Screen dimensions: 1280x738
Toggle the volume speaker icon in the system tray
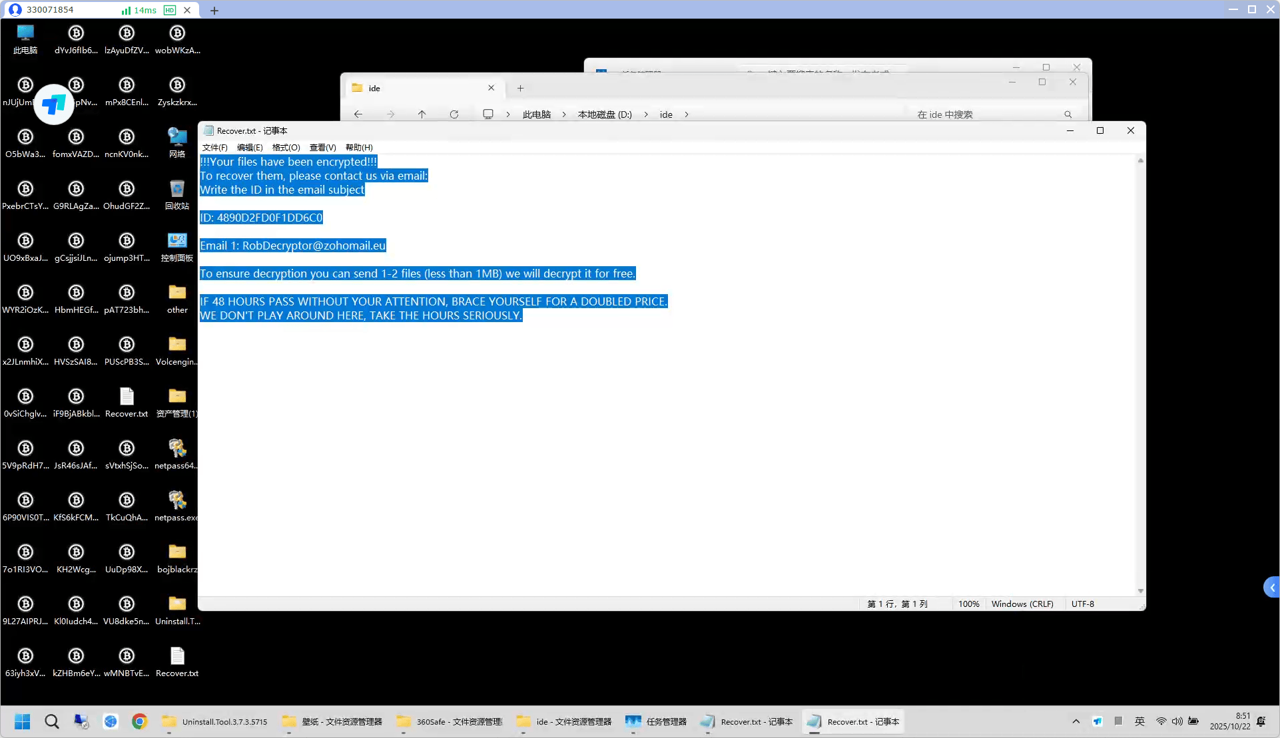coord(1177,721)
